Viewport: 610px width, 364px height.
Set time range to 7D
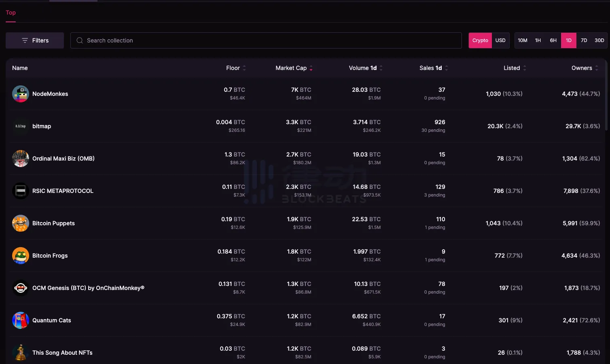pyautogui.click(x=584, y=40)
